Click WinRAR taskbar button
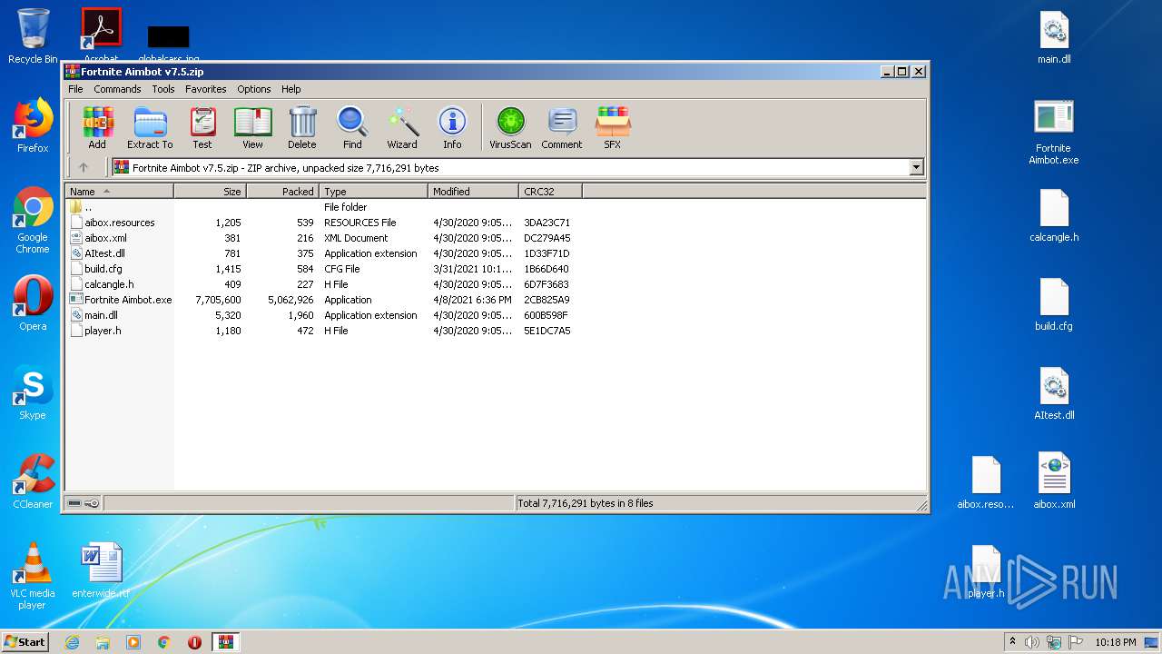The height and width of the screenshot is (654, 1162). [225, 642]
